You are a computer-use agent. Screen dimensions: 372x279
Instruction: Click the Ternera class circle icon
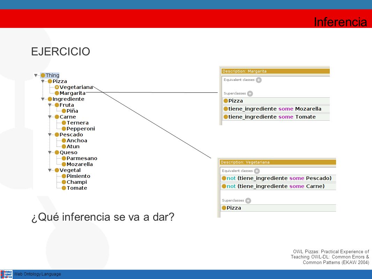pos(64,123)
